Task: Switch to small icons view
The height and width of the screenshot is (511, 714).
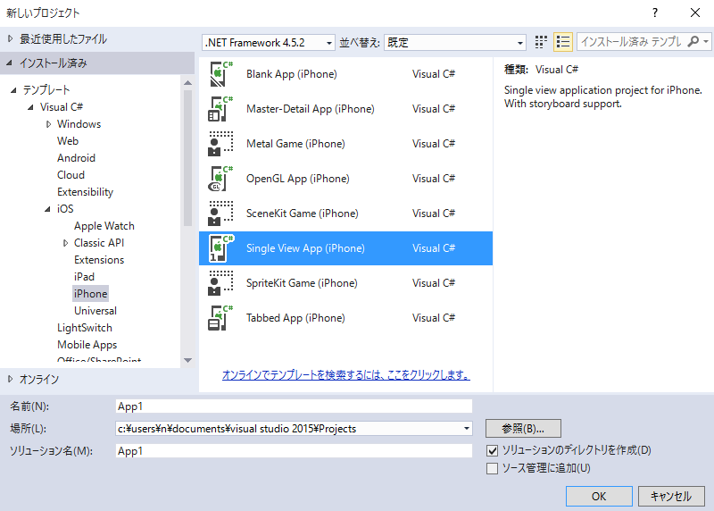Action: coord(542,42)
